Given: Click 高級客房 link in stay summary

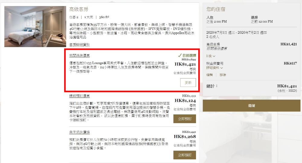Looking at the screenshot, I should 213,44.
